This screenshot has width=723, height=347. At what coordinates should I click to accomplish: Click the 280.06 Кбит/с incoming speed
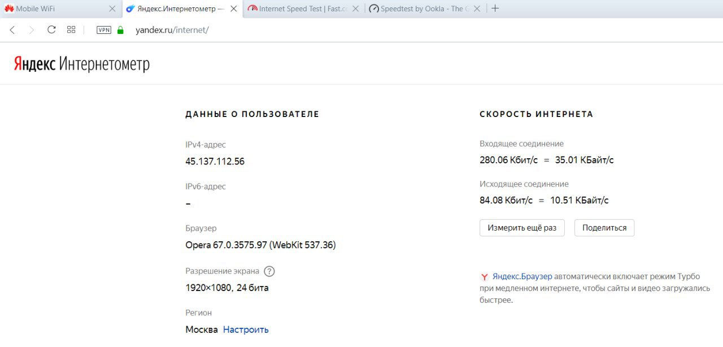tap(509, 160)
